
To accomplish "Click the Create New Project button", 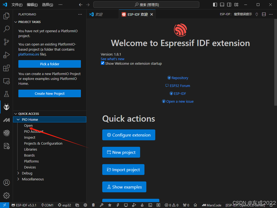I will (x=50, y=93).
